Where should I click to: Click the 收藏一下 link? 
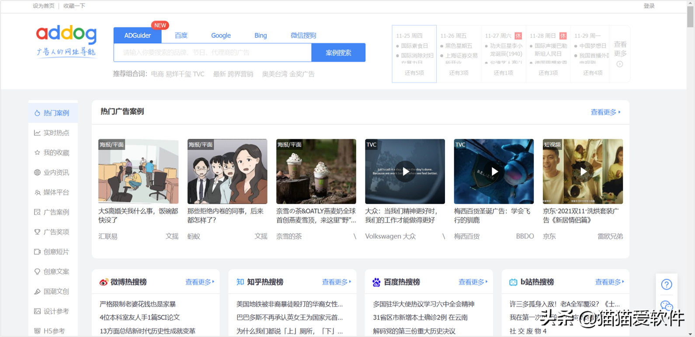(74, 6)
